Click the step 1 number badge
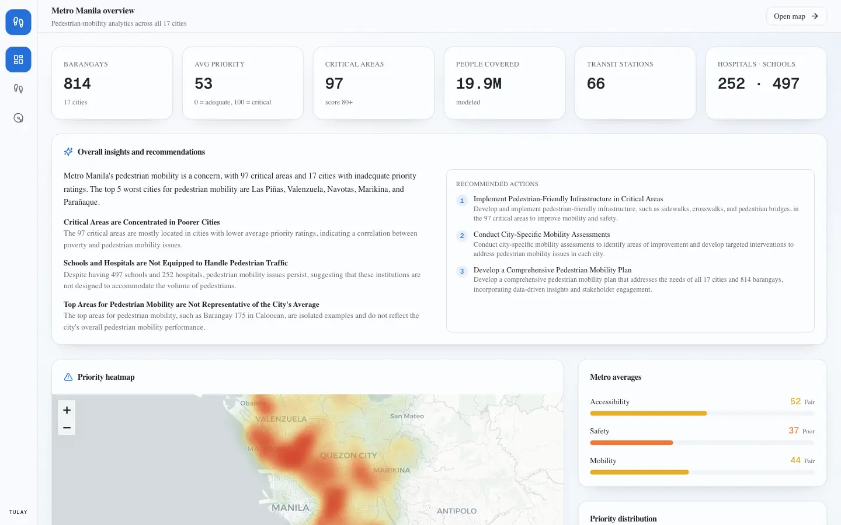Viewport: 841px width, 525px height. [462, 201]
